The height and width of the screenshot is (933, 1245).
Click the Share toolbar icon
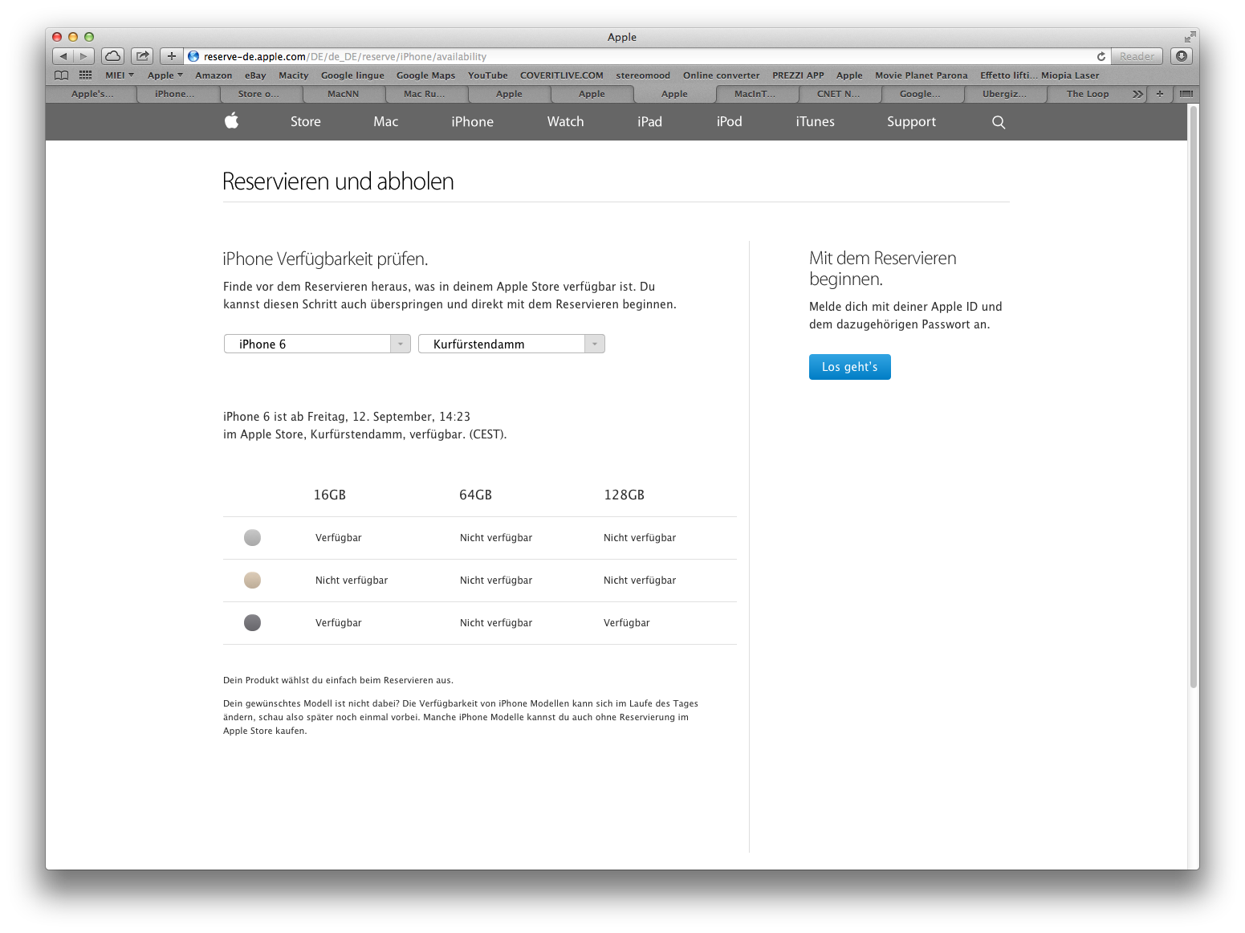point(142,56)
